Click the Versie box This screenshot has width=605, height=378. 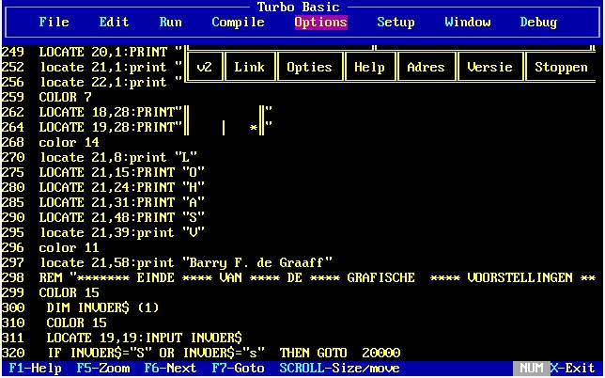pos(490,67)
